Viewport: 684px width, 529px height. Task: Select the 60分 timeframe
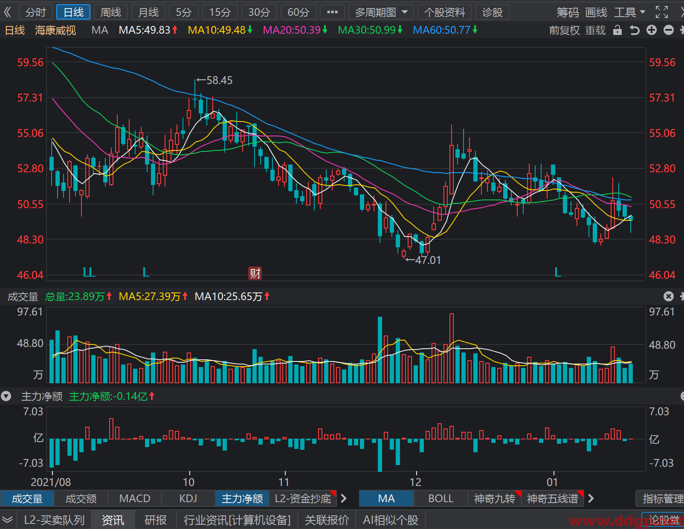tap(299, 12)
